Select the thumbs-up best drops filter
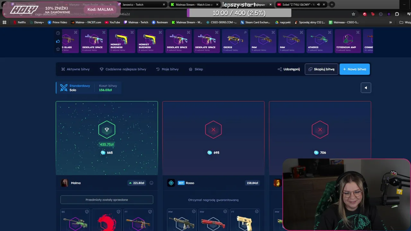This screenshot has height=231, width=411. tap(58, 41)
